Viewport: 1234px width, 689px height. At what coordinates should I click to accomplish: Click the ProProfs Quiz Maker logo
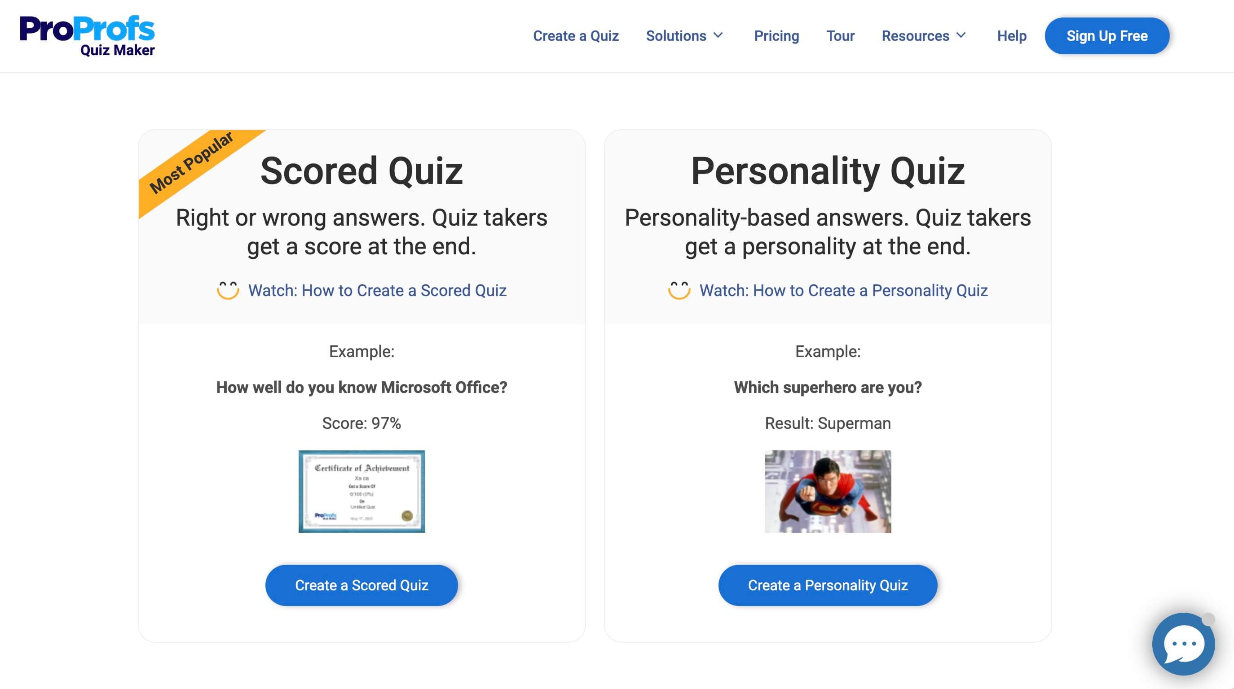click(x=89, y=35)
